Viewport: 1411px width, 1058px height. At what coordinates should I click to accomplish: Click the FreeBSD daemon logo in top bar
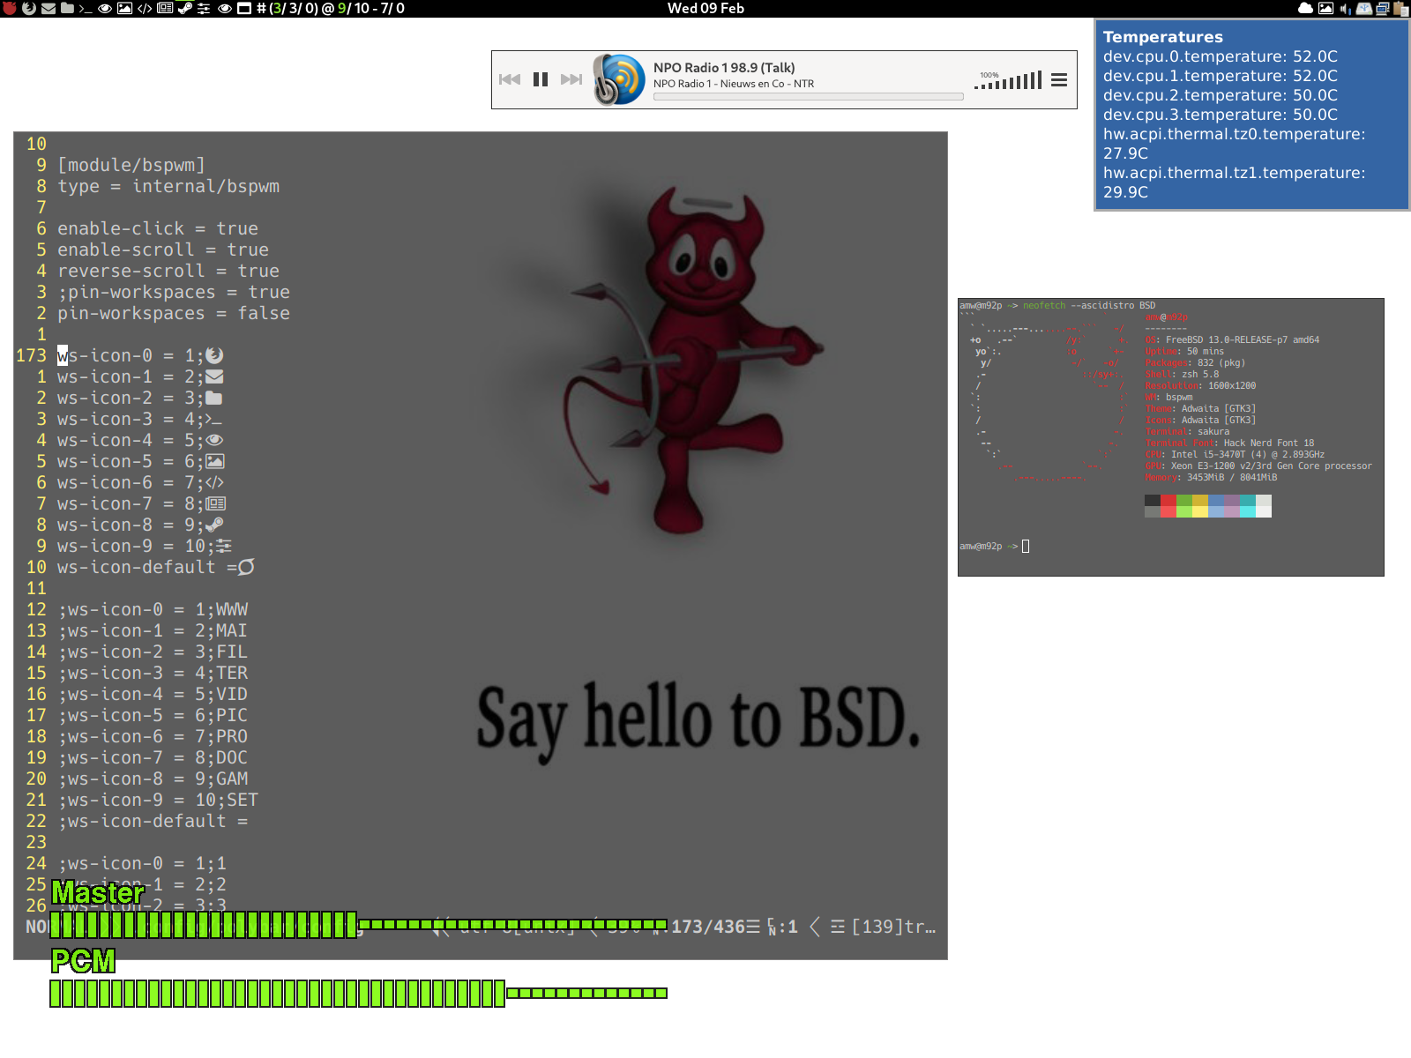(x=10, y=8)
